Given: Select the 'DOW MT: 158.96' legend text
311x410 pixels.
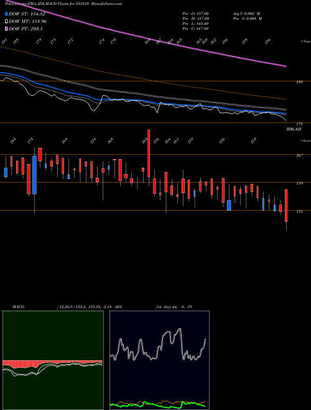Looking at the screenshot, I should (28, 22).
